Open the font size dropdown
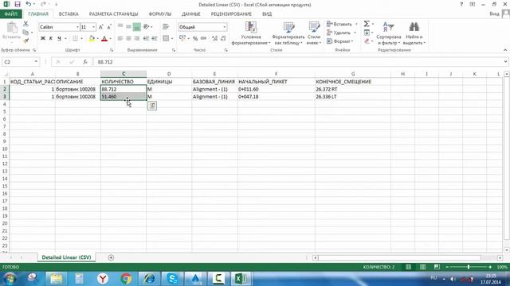Image resolution: width=510 pixels, height=286 pixels. [x=94, y=27]
